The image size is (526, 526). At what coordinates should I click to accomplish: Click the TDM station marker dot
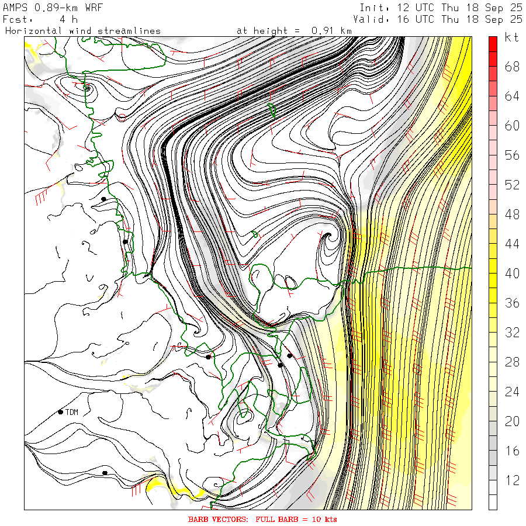(60, 412)
